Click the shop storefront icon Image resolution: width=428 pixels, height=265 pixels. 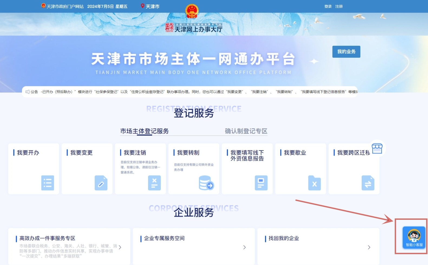click(377, 149)
